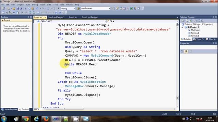Image resolution: width=218 pixels, height=122 pixels.
Task: Click the Save icon in the toolbar
Action: click(17, 8)
